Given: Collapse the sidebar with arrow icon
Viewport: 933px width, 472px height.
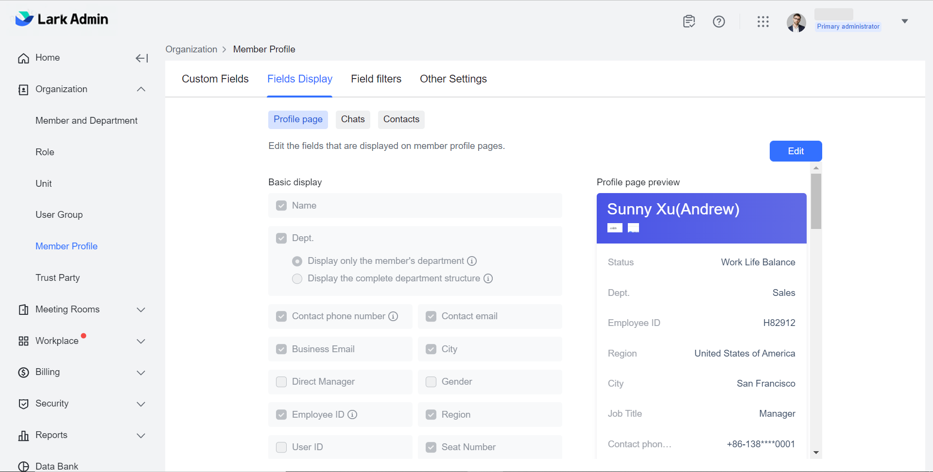Looking at the screenshot, I should pos(141,58).
